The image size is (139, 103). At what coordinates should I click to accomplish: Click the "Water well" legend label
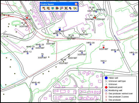point(113,78)
